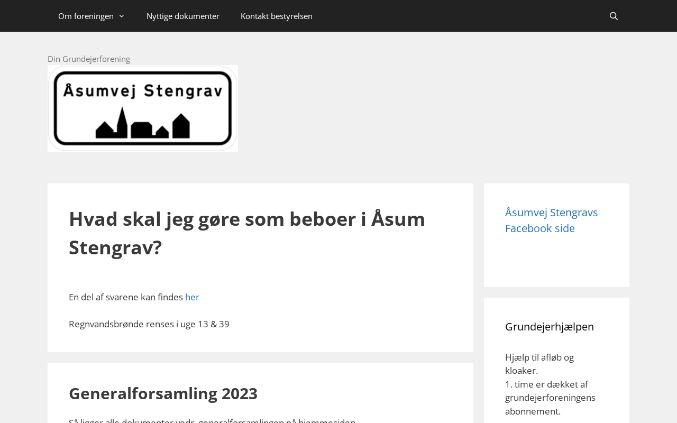Open the Generalforsamling 2023 post title
Viewport: 677px width, 423px height.
pos(163,393)
